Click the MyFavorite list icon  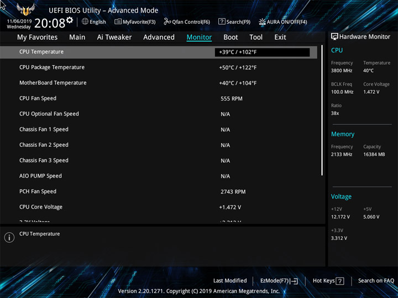[x=118, y=22]
